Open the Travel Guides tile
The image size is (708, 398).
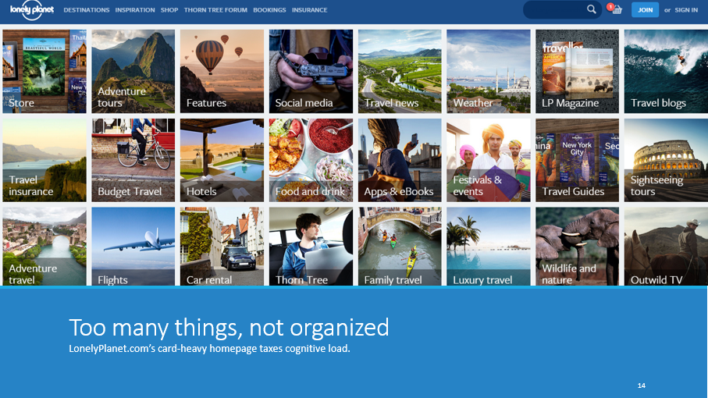[577, 161]
